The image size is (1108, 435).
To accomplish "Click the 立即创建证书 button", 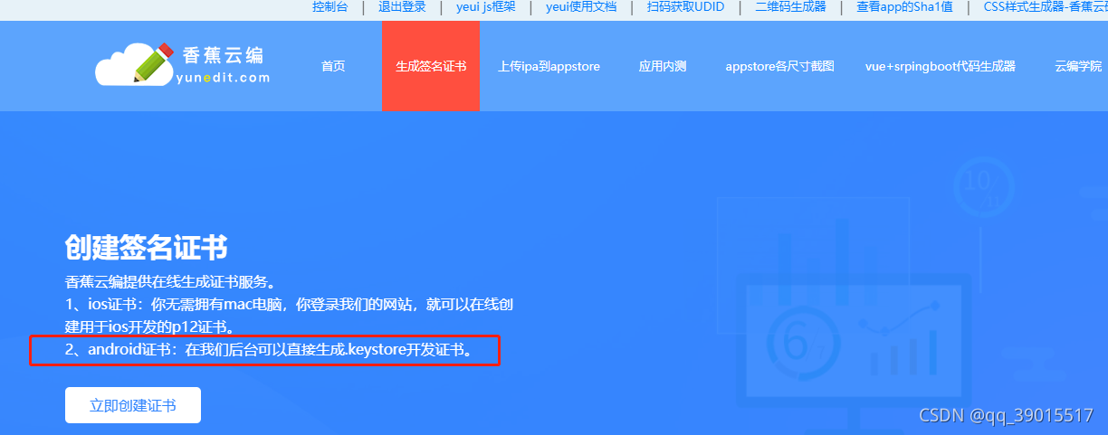I will (x=133, y=405).
